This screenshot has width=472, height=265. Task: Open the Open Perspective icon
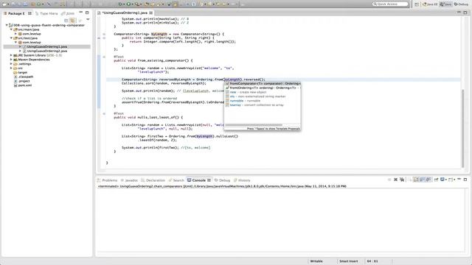[x=417, y=4]
